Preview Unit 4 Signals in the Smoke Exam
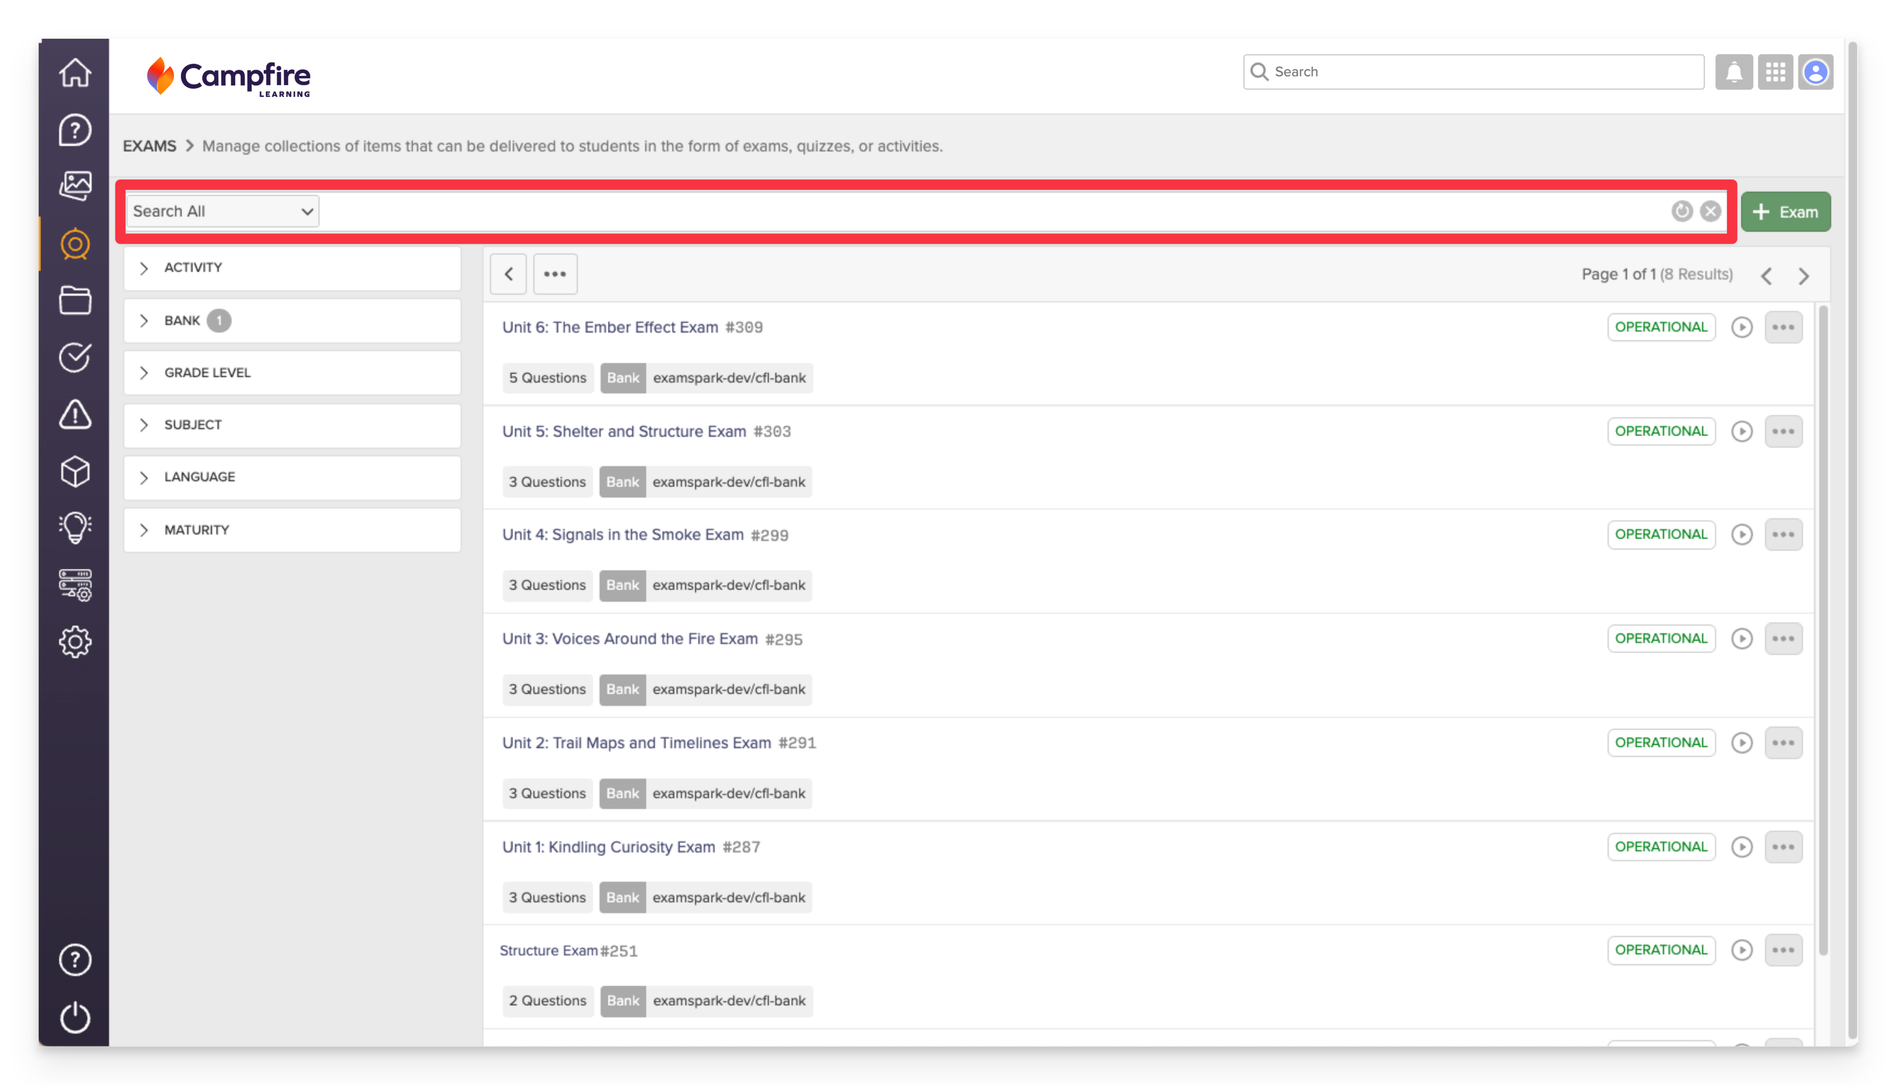The height and width of the screenshot is (1085, 1897). [1741, 534]
